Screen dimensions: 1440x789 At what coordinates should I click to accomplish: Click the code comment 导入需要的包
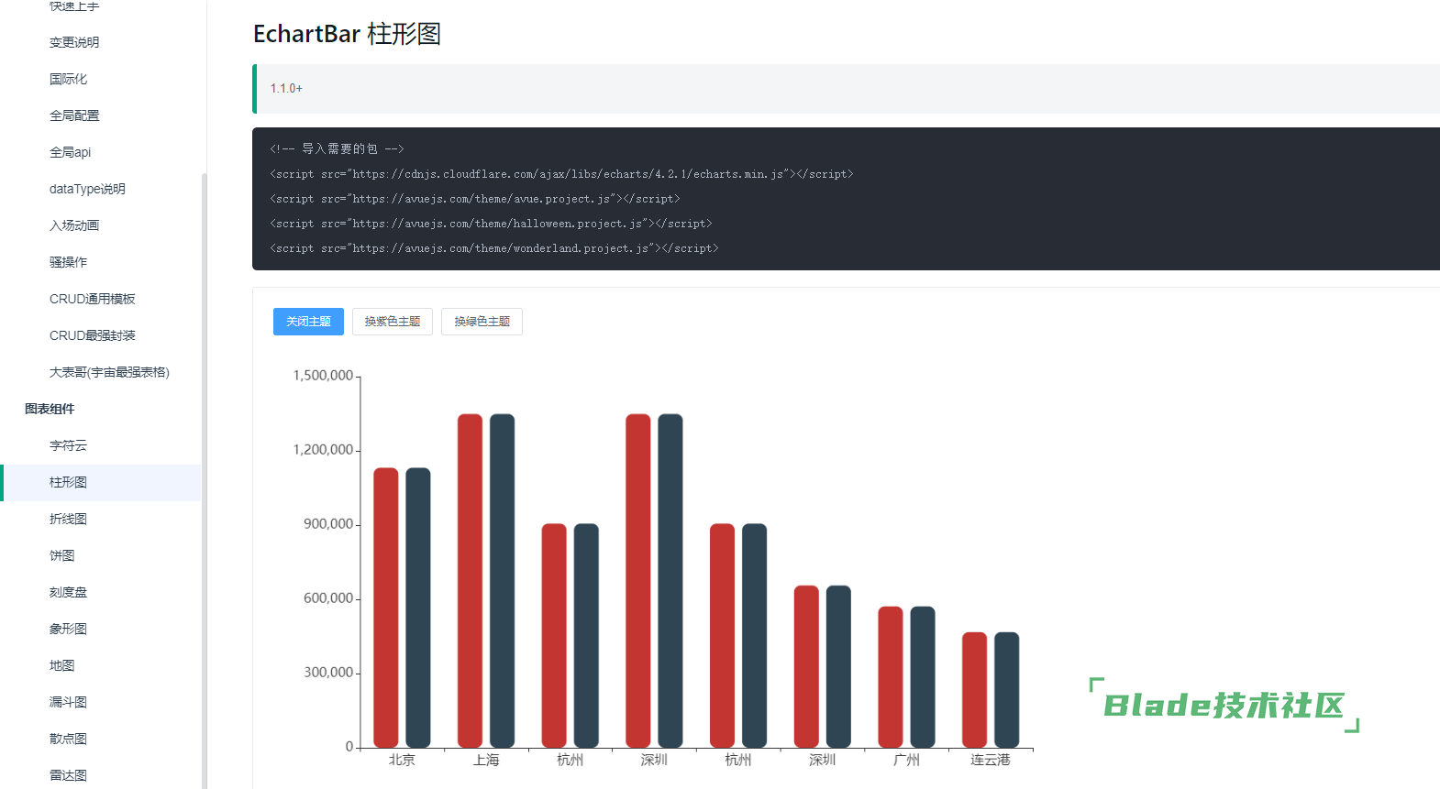[x=338, y=148]
